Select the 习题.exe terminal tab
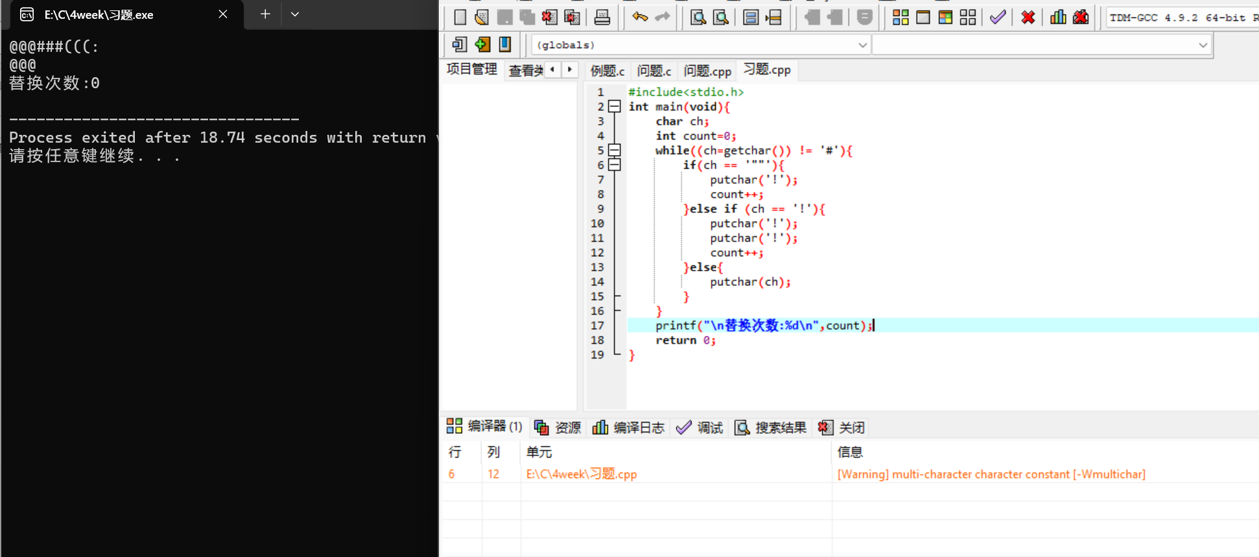 click(126, 14)
